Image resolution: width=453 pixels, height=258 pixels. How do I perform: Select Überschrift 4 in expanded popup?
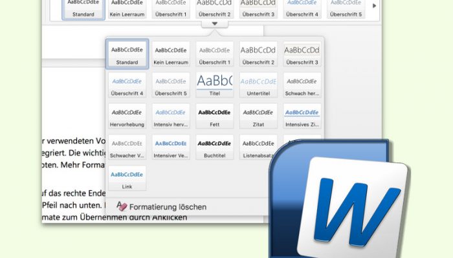(127, 85)
